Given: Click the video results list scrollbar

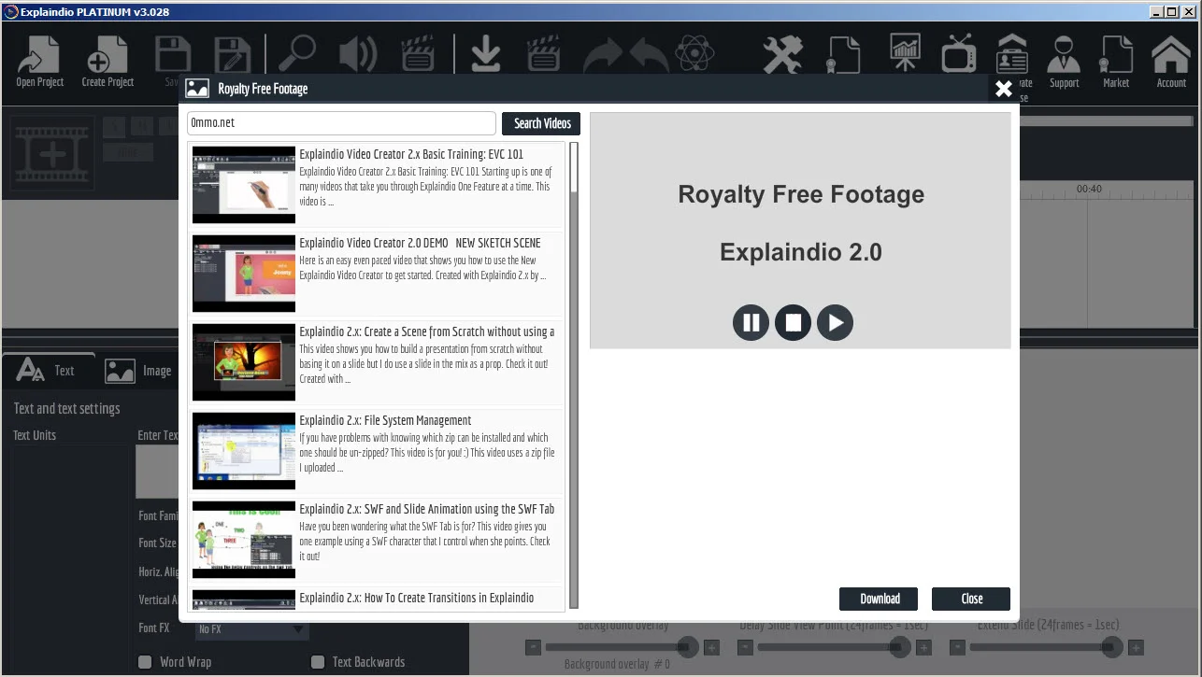Looking at the screenshot, I should (574, 374).
